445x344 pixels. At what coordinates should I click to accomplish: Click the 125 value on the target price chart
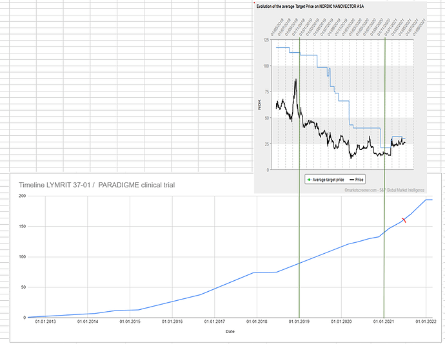coord(266,40)
